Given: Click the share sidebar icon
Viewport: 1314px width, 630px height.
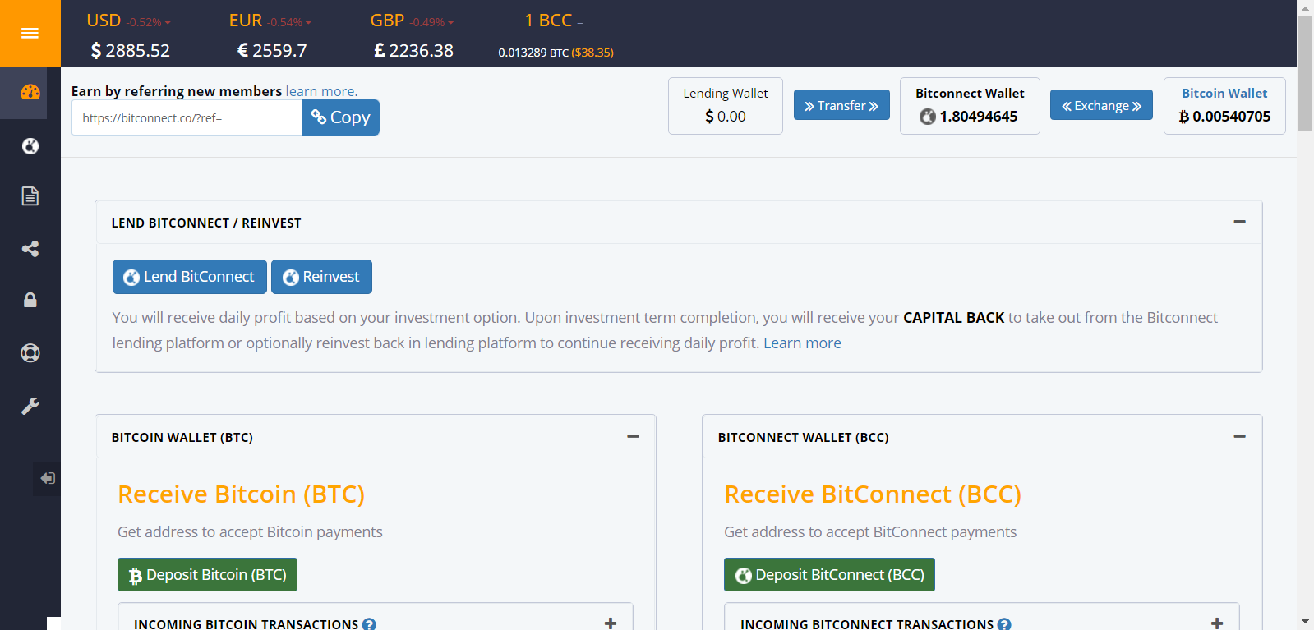Looking at the screenshot, I should click(30, 249).
